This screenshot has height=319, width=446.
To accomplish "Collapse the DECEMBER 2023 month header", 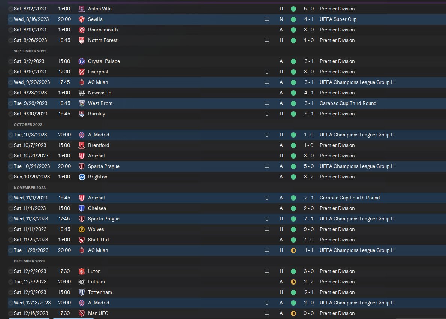I will coord(29,261).
